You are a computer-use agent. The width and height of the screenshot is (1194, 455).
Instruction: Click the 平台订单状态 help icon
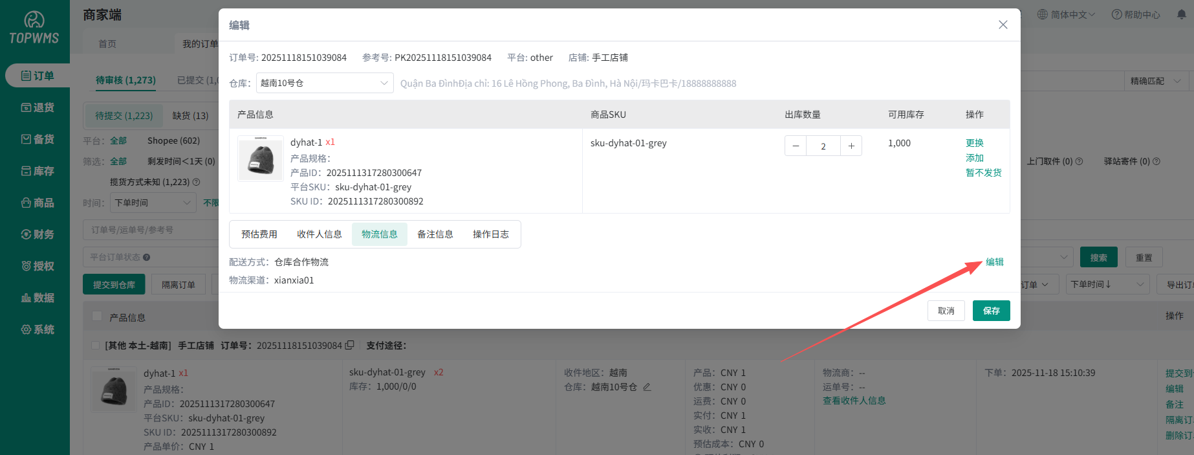point(147,257)
